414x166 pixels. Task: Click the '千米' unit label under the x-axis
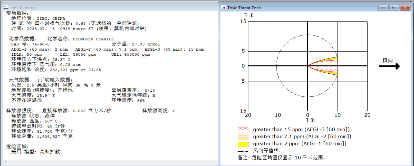point(310,120)
